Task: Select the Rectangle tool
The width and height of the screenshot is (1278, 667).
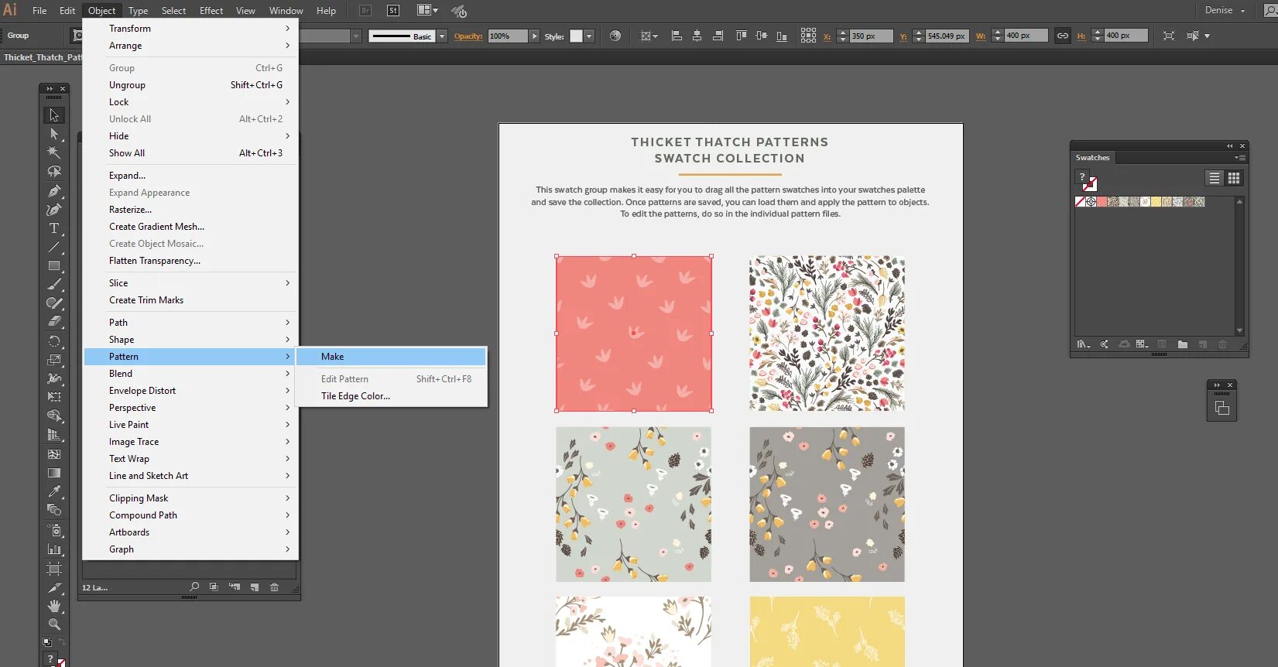Action: tap(53, 265)
